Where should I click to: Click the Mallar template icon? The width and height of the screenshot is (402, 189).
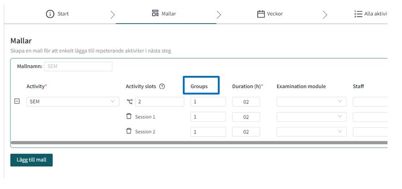[155, 14]
